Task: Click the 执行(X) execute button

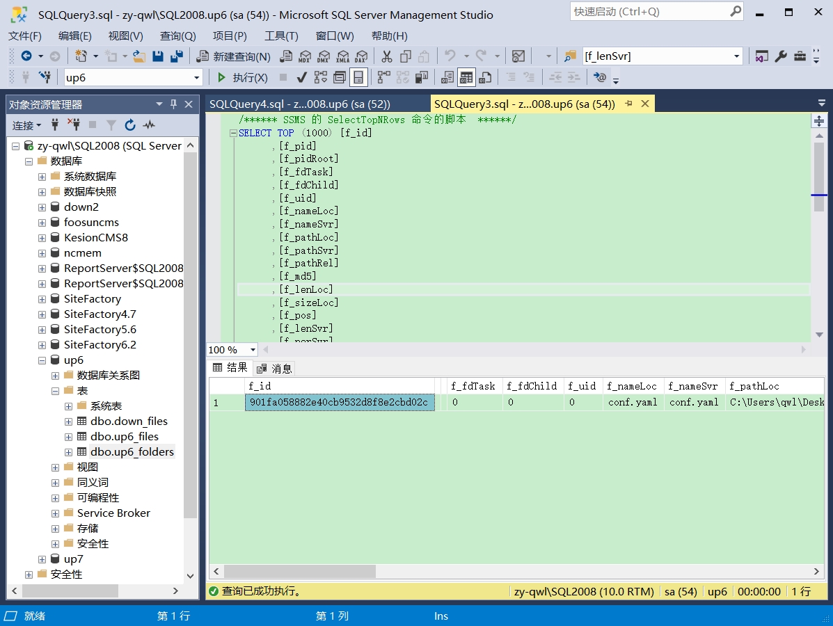Action: click(x=243, y=77)
